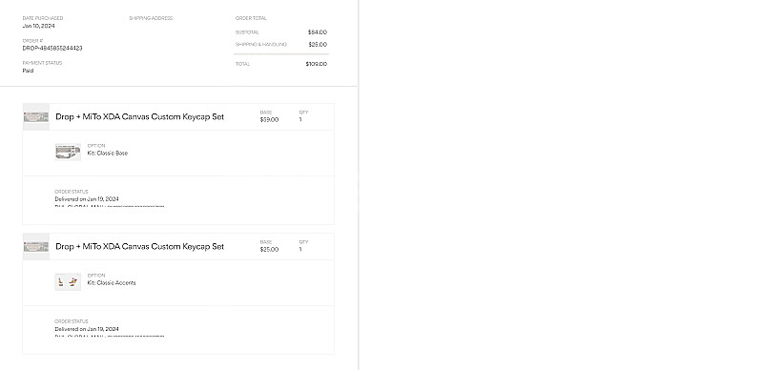
Task: Click delivery status under Classic Base kit
Action: click(x=87, y=199)
